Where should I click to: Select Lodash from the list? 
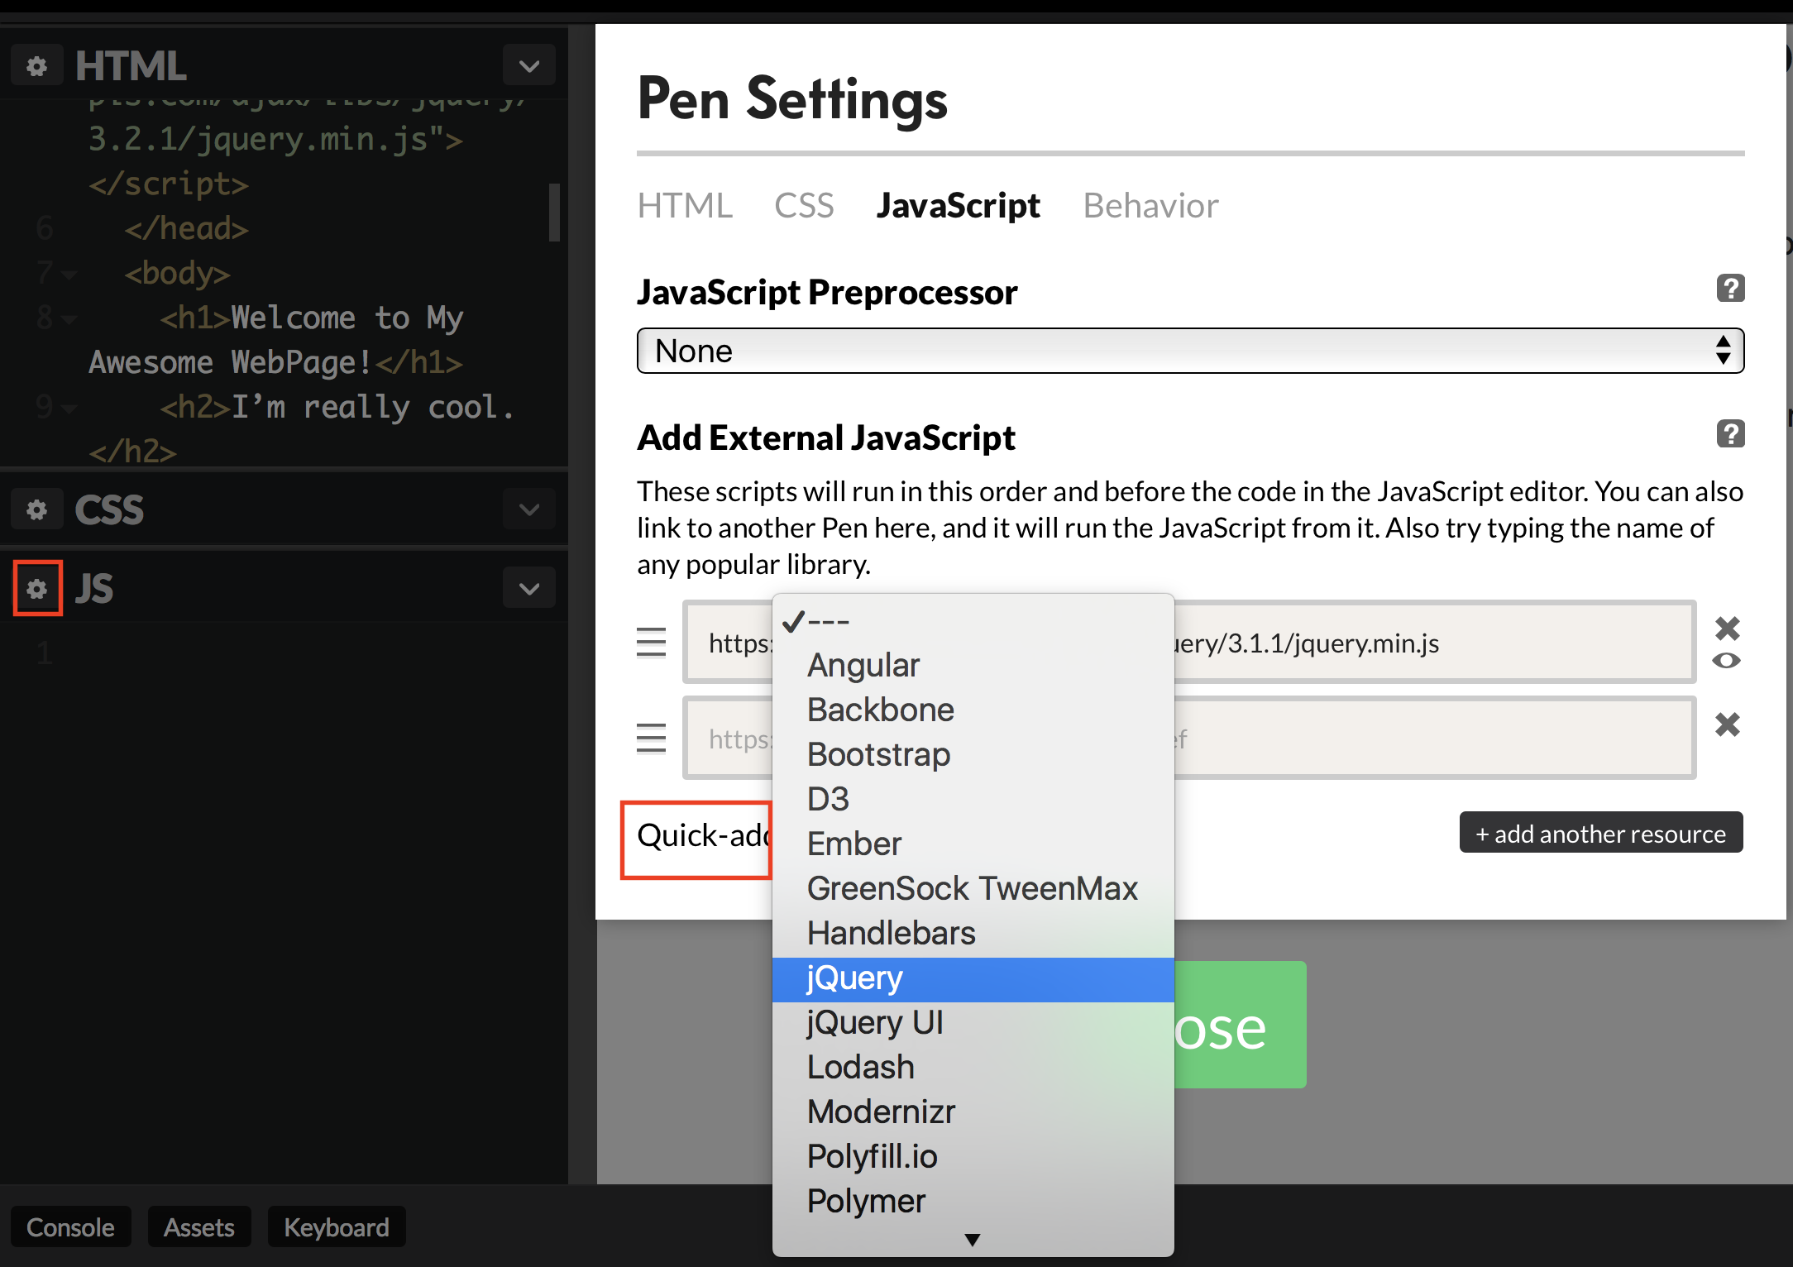tap(973, 1068)
